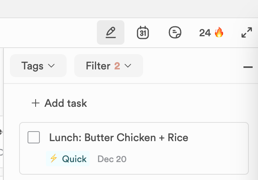Click the Quick tag label

tap(74, 159)
